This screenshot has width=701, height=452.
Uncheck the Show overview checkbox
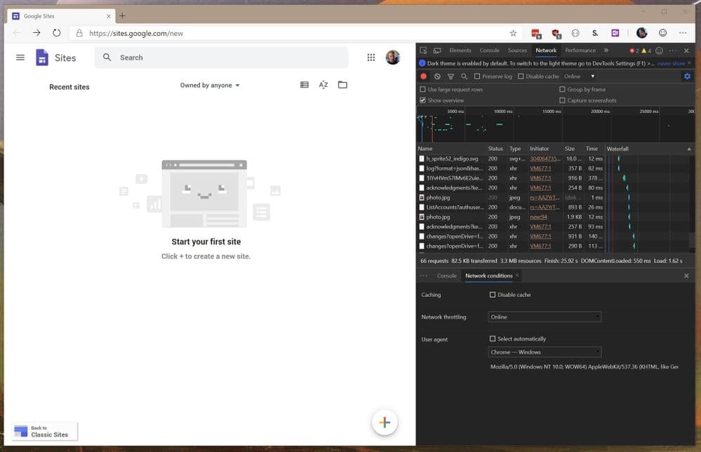(x=422, y=100)
